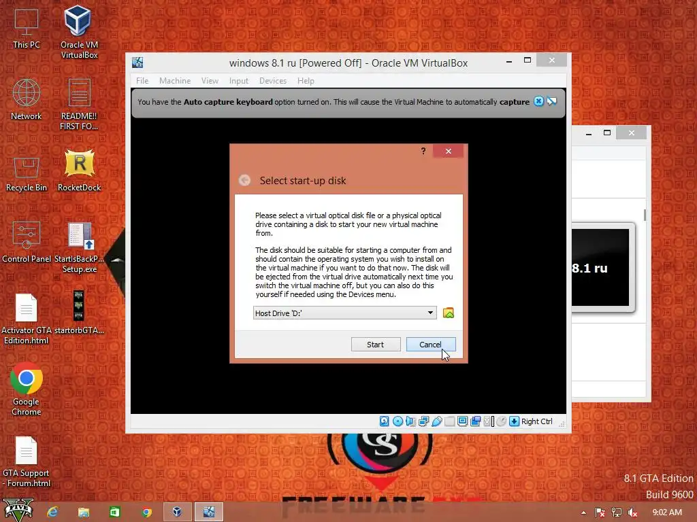This screenshot has height=522, width=697.
Task: Select the StartIsBackP... Setup.exe icon
Action: point(79,247)
